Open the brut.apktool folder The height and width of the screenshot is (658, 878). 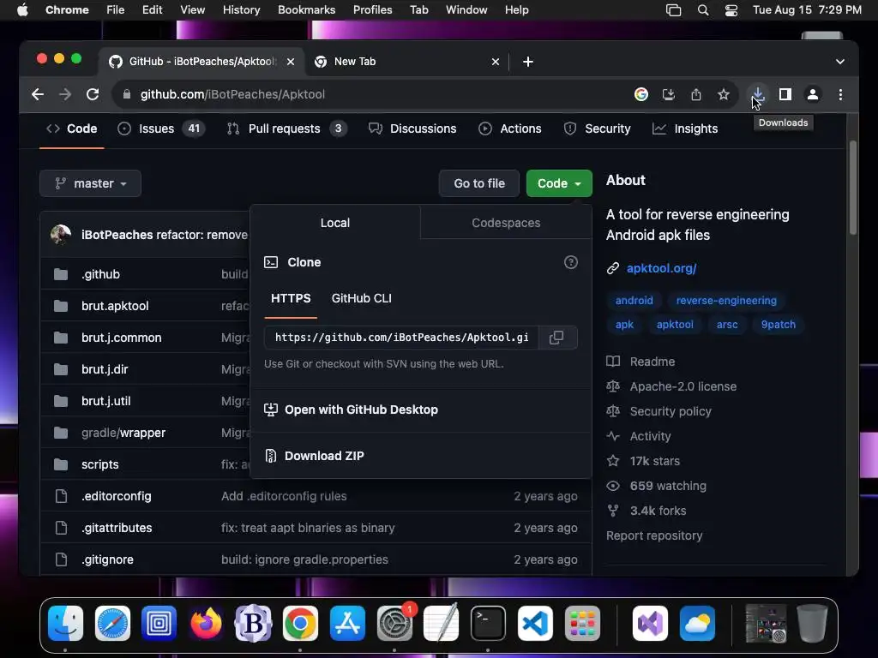click(115, 306)
